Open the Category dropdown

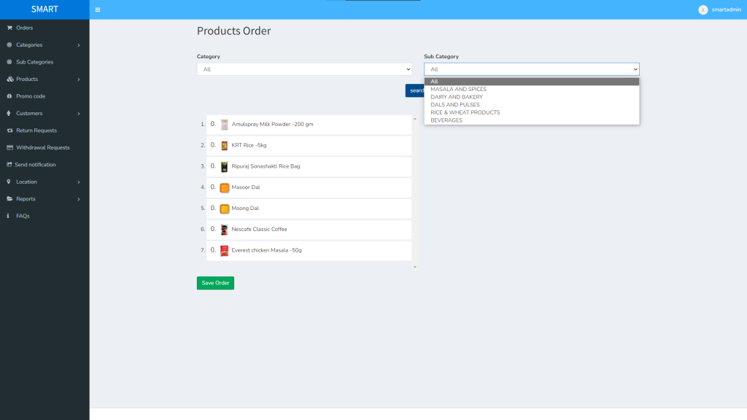pos(304,69)
